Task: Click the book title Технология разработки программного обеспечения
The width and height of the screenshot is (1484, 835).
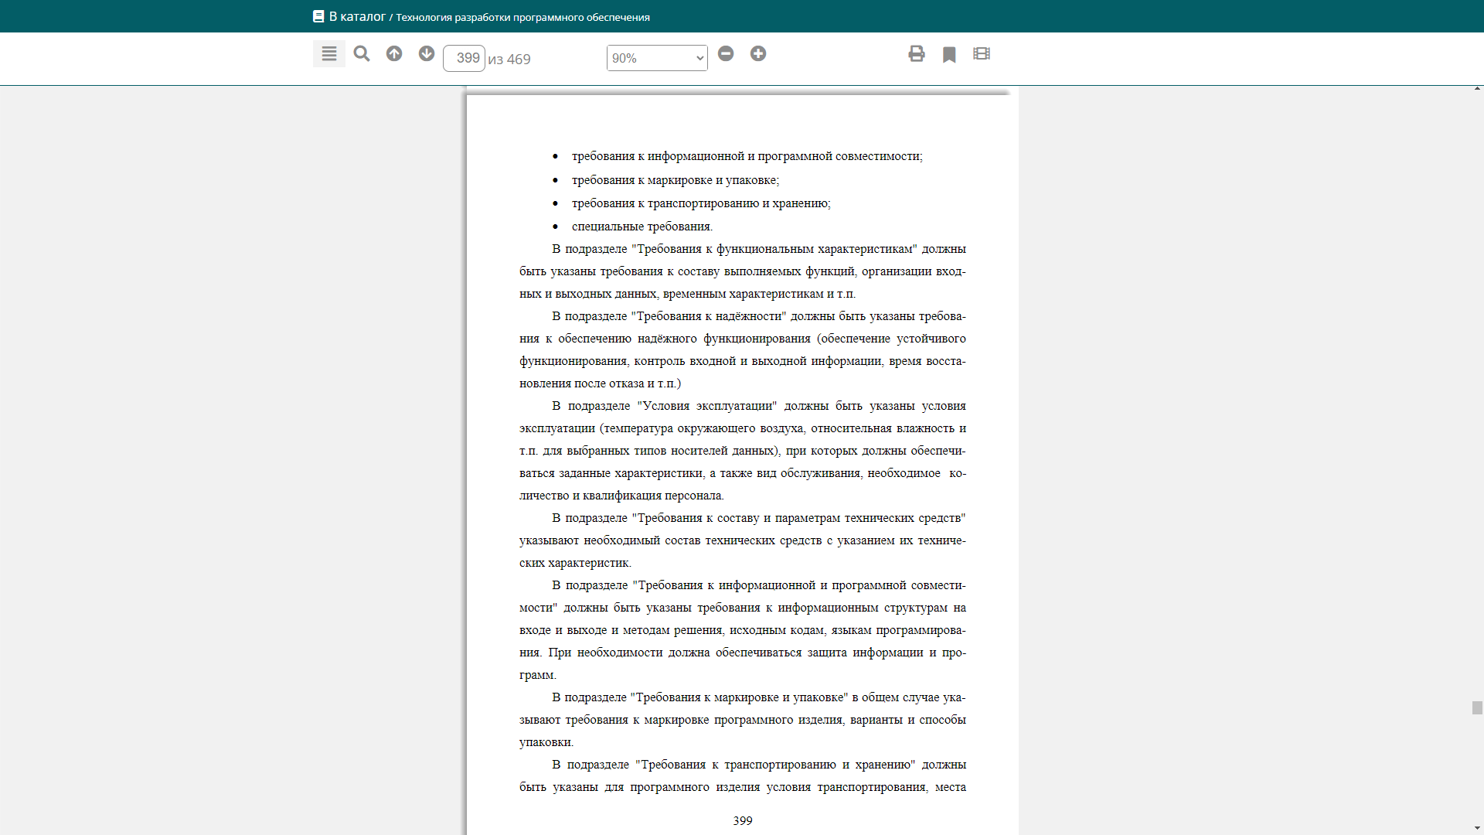Action: tap(522, 17)
